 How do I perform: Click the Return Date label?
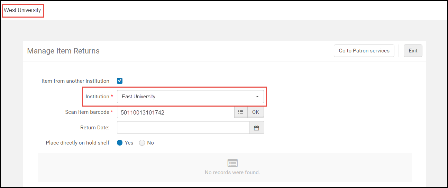95,128
